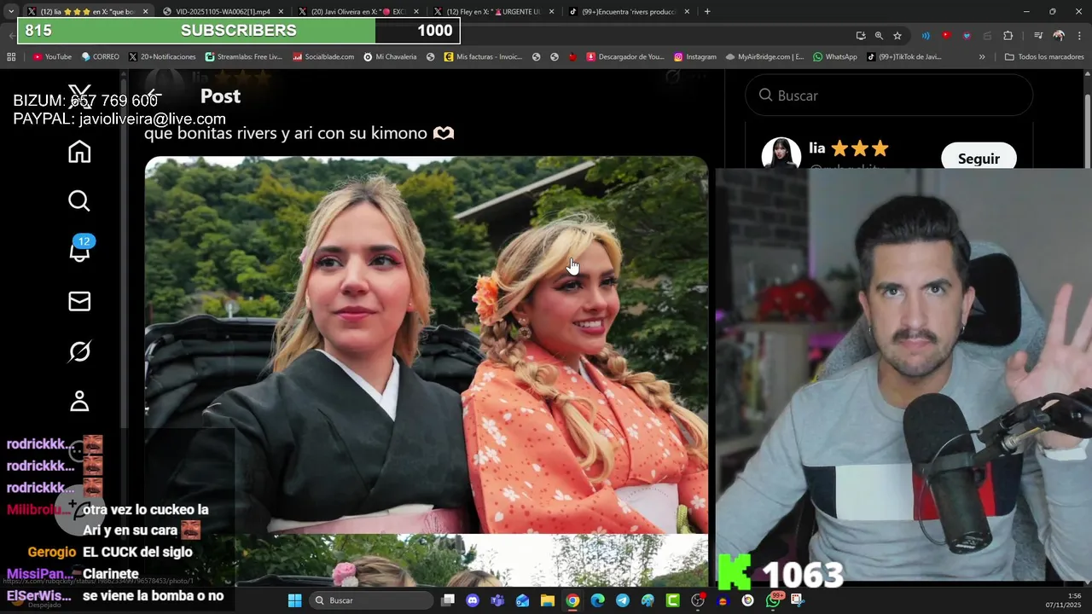Switch to Google Chrome on taskbar

pyautogui.click(x=572, y=600)
